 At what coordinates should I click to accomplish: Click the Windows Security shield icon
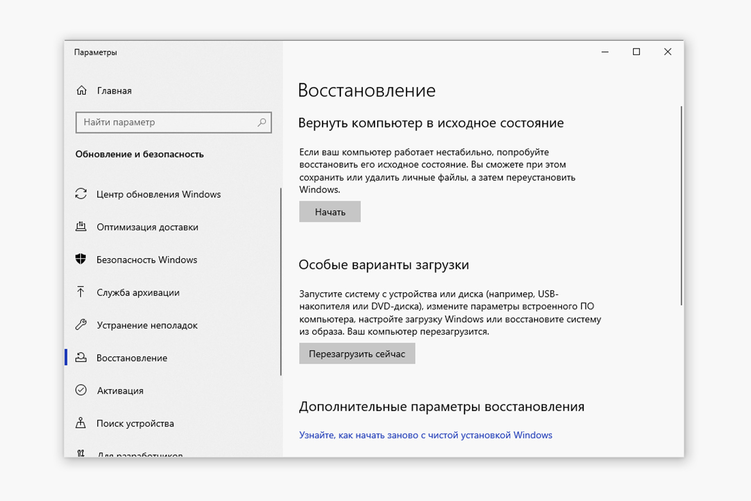point(81,259)
